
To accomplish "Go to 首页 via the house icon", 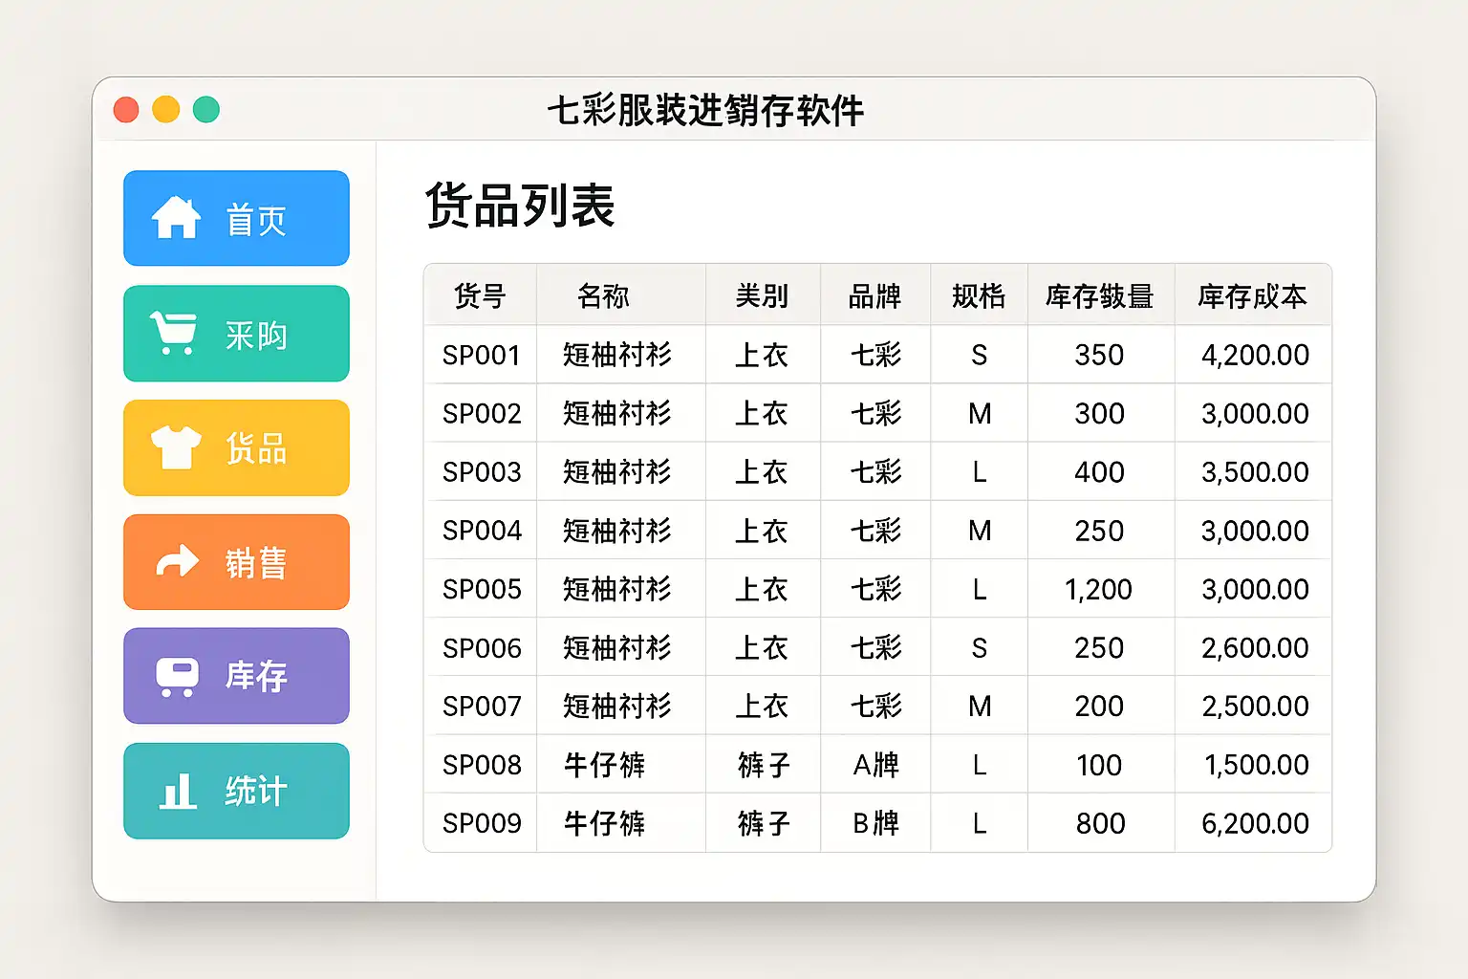I will pos(176,218).
